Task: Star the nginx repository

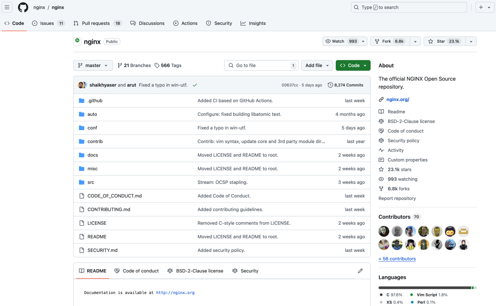Action: [x=445, y=41]
